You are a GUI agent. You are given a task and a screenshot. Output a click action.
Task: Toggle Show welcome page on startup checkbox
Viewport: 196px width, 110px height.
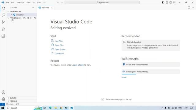tap(103, 99)
